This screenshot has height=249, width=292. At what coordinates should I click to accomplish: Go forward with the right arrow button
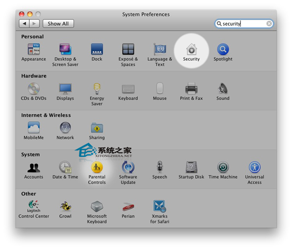pyautogui.click(x=34, y=23)
